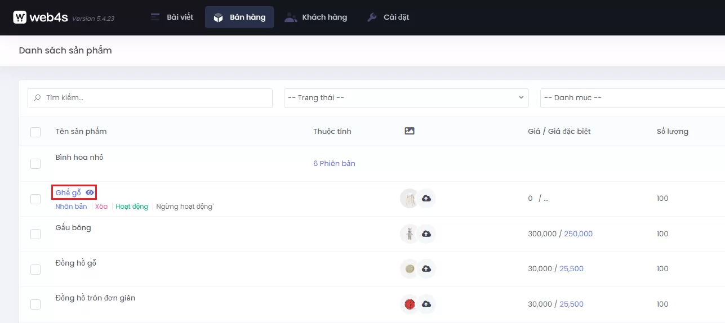Open the Bán hàng menu
Image resolution: width=725 pixels, height=323 pixels.
click(239, 17)
